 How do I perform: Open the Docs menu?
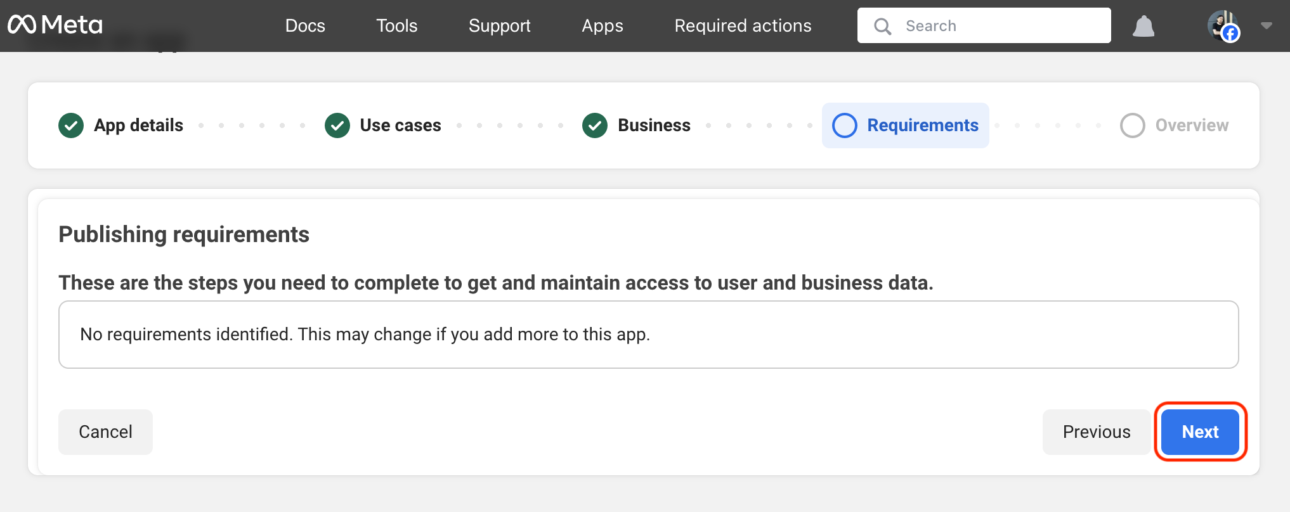pyautogui.click(x=305, y=26)
